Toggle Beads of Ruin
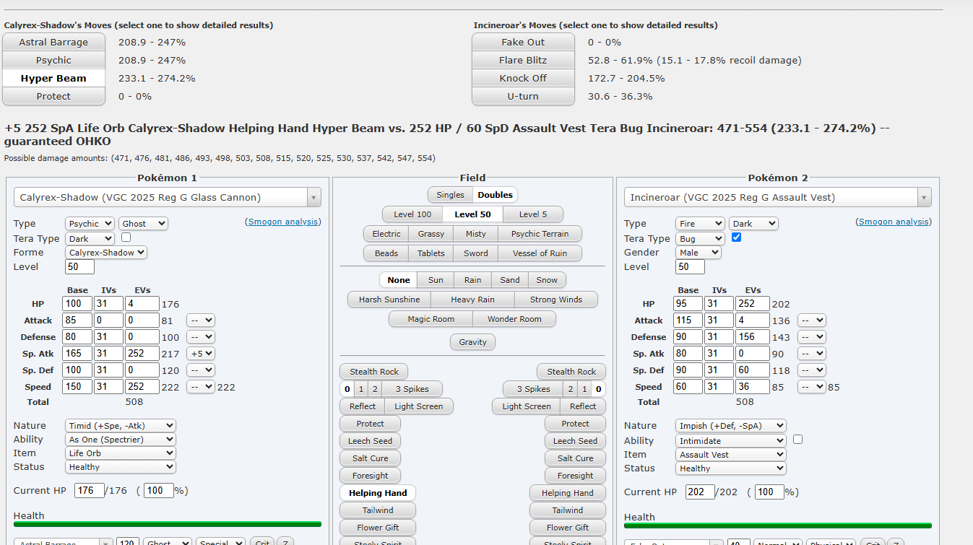This screenshot has width=973, height=545. point(386,253)
